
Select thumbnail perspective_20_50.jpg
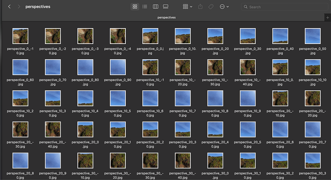pyautogui.click(x=248, y=129)
